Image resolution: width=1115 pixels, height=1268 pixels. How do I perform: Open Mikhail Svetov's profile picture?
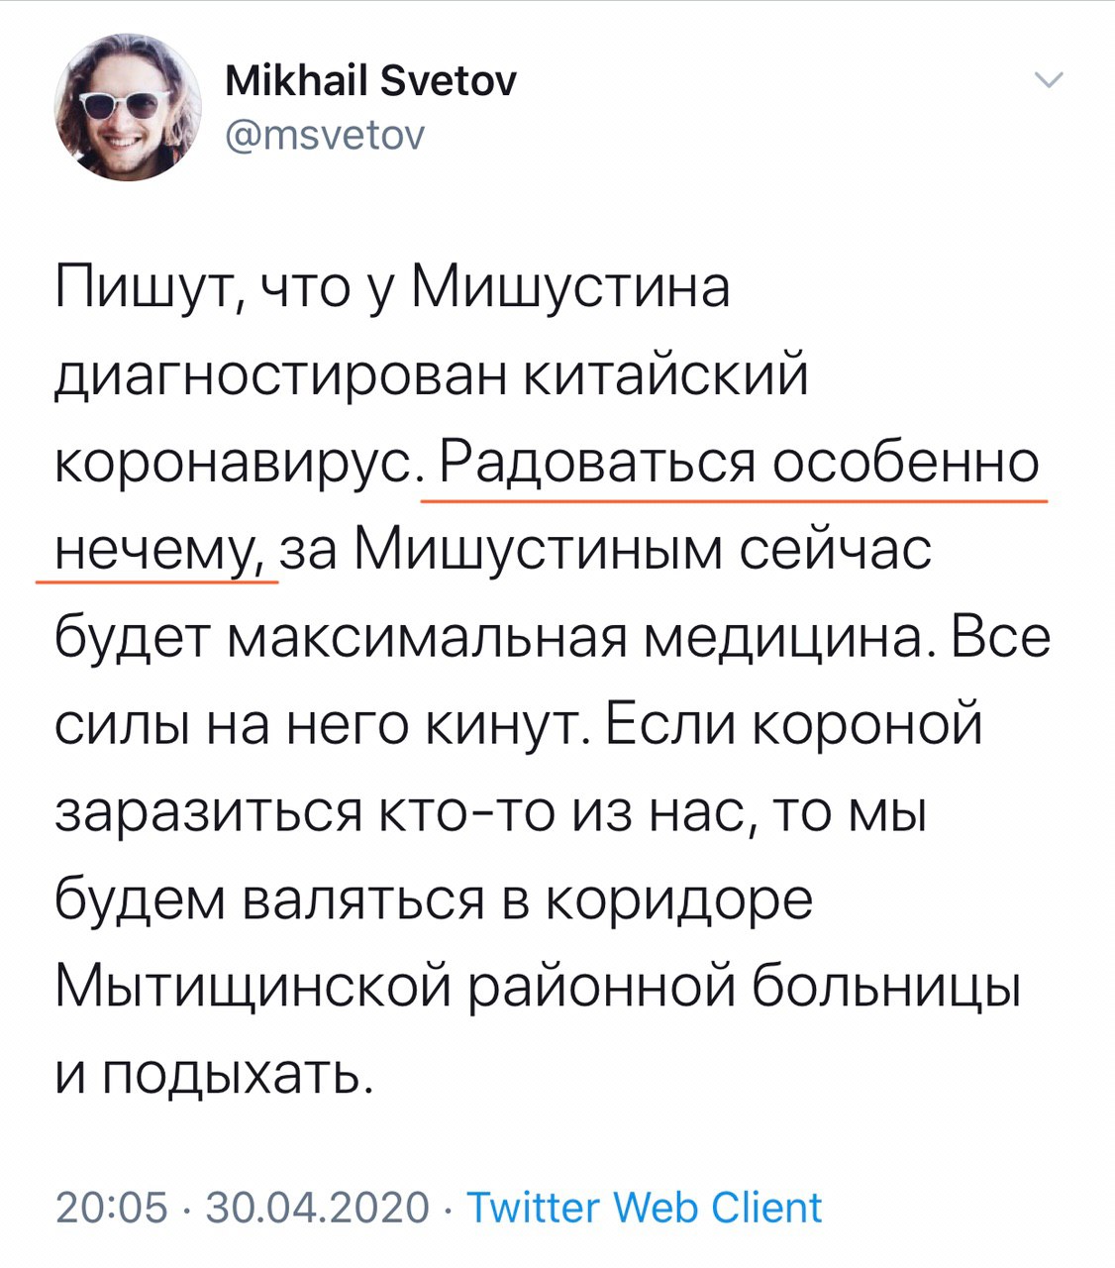pyautogui.click(x=127, y=109)
